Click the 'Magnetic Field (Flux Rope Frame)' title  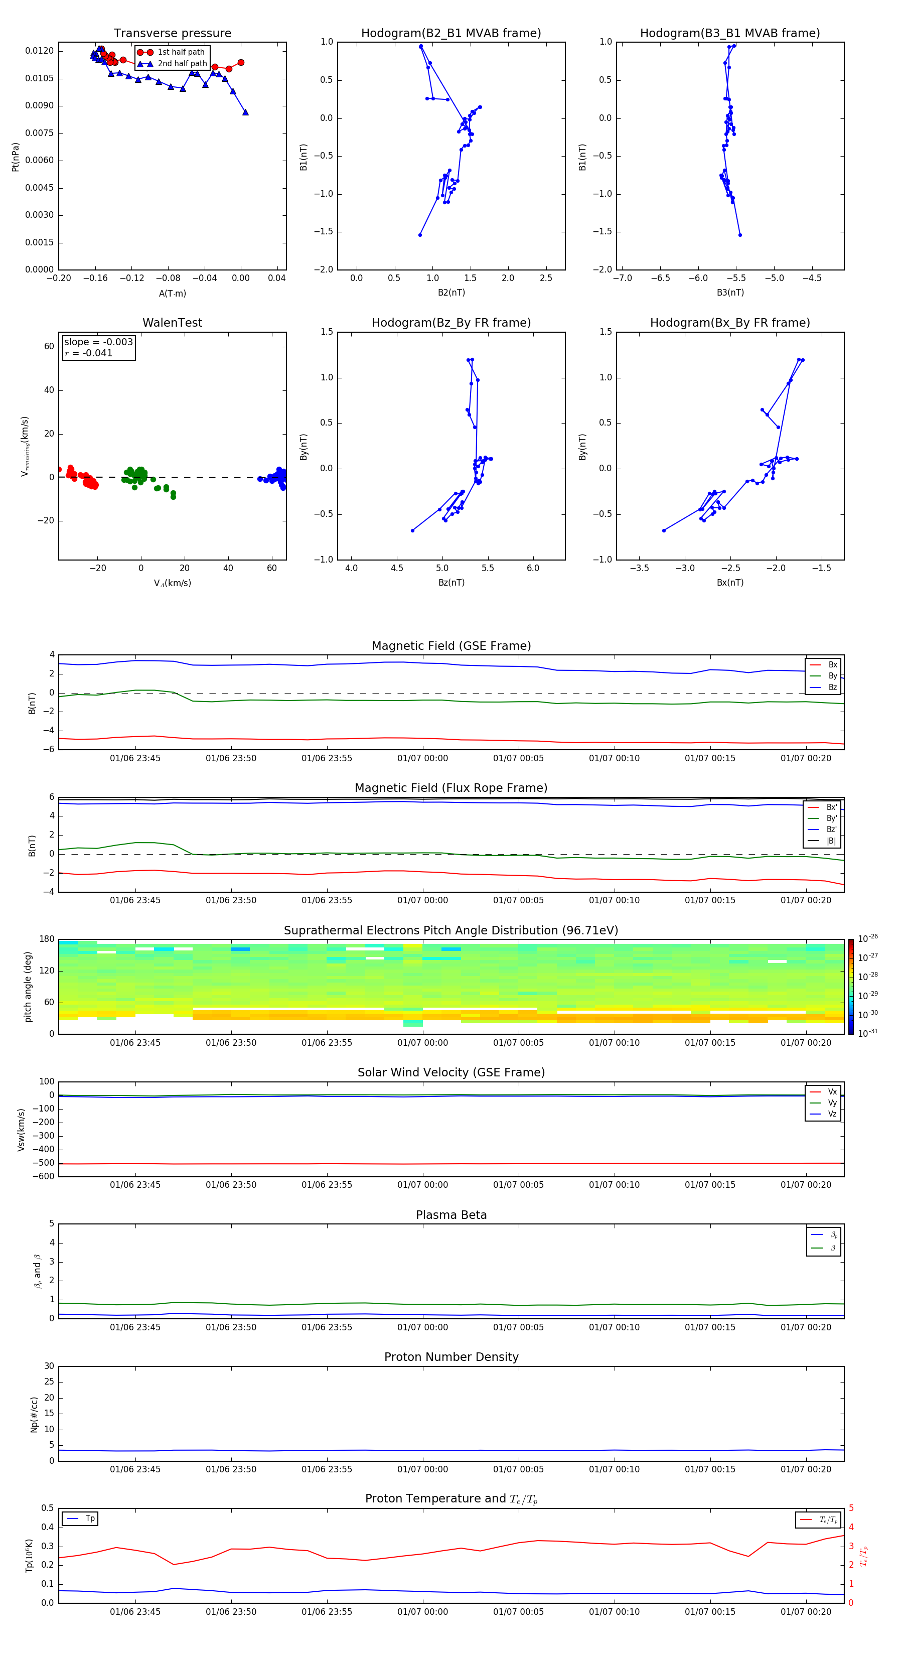click(451, 788)
